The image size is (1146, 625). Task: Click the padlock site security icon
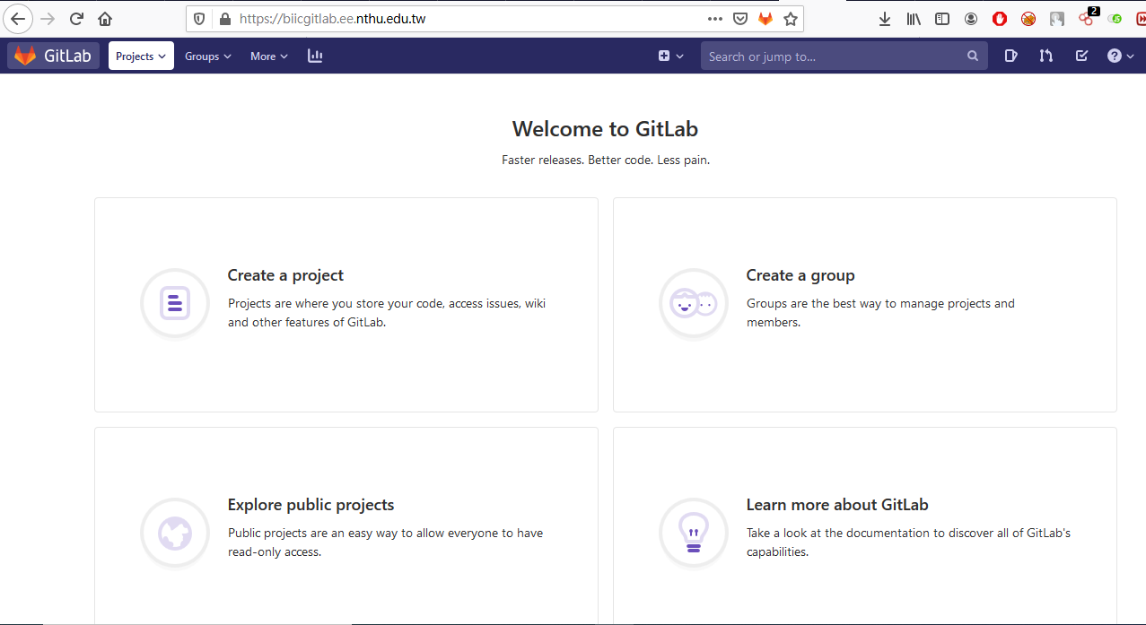(224, 18)
